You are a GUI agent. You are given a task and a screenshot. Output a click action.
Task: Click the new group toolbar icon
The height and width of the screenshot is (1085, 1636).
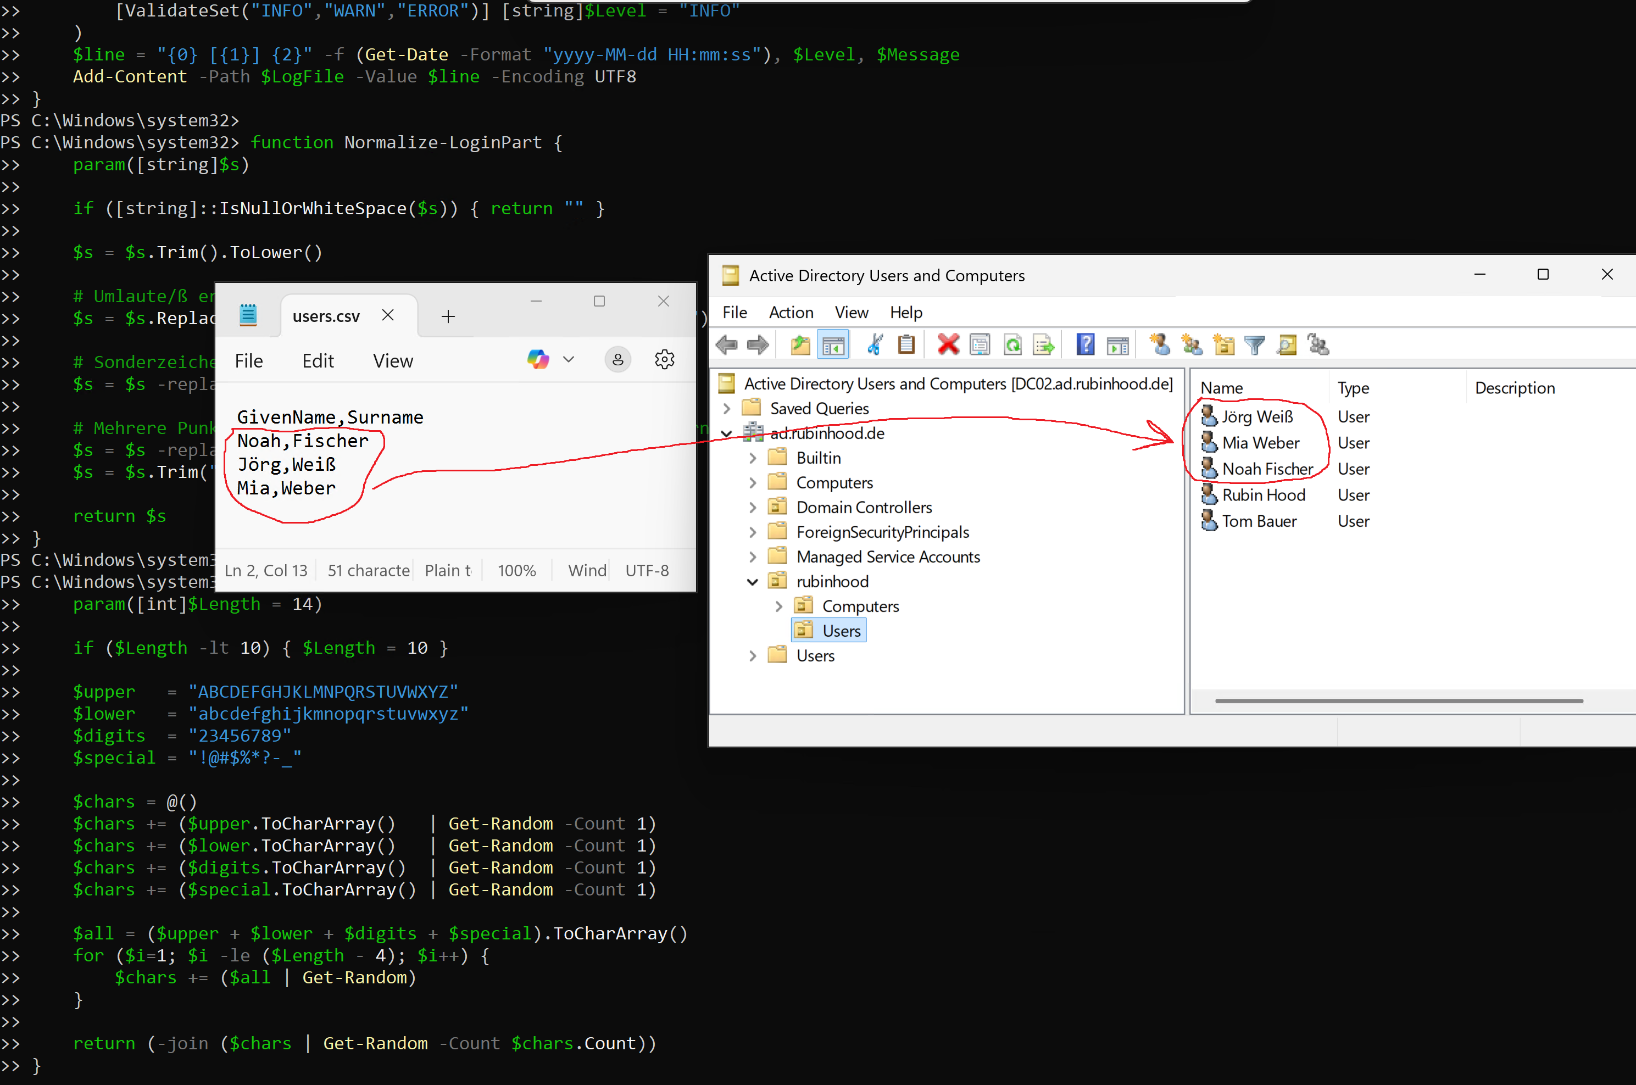pyautogui.click(x=1191, y=344)
